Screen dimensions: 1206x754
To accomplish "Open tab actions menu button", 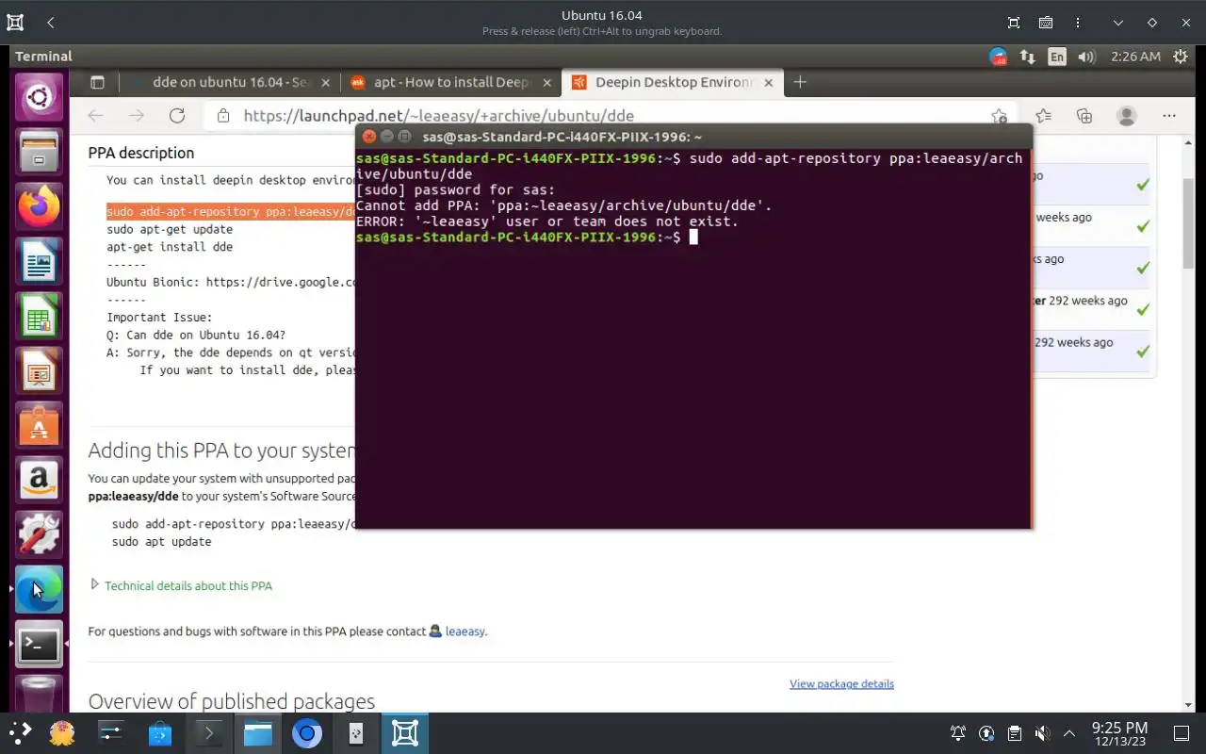I will (x=97, y=82).
